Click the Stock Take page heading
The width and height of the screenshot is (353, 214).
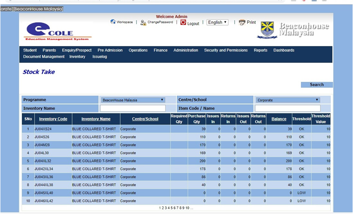coord(39,72)
